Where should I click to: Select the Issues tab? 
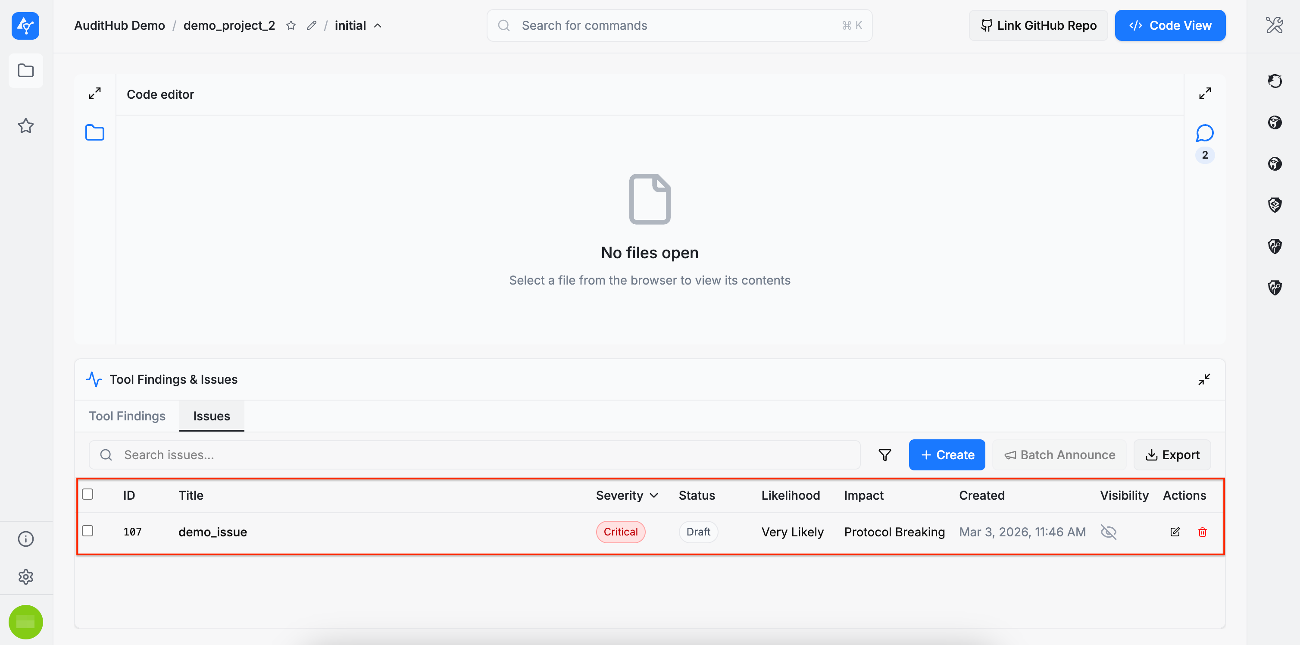212,416
